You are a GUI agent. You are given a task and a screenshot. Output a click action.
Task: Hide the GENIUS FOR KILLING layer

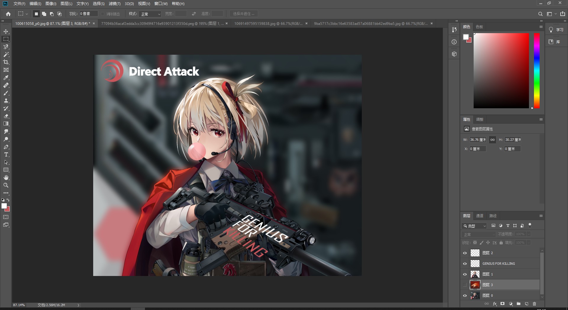(465, 264)
